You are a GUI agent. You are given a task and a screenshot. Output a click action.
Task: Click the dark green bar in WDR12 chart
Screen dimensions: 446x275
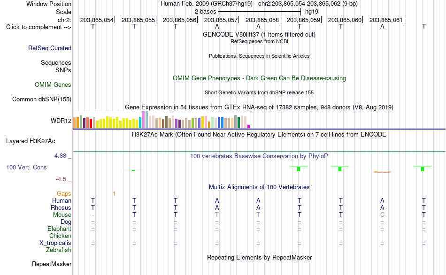click(238, 122)
